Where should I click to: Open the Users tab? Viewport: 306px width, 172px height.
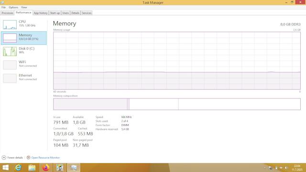66,13
